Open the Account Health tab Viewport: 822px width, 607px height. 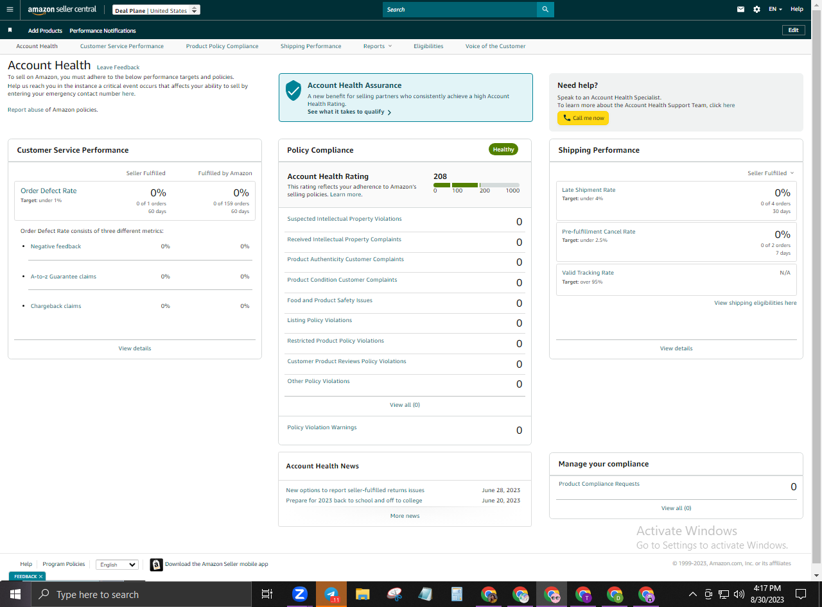click(x=37, y=46)
